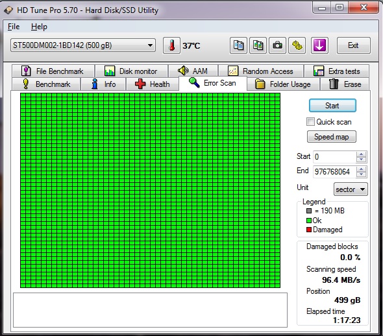This screenshot has height=336, width=383.
Task: Click the purple download arrow icon
Action: click(x=319, y=45)
